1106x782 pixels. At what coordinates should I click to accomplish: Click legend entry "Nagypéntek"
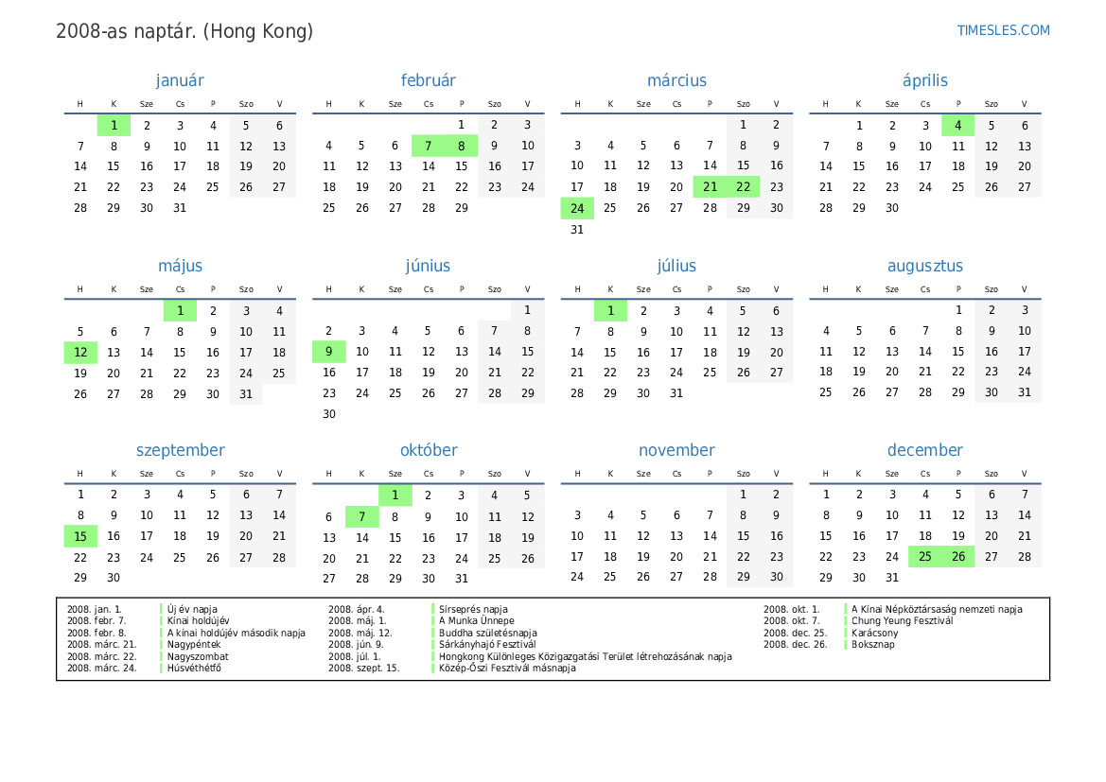194,645
